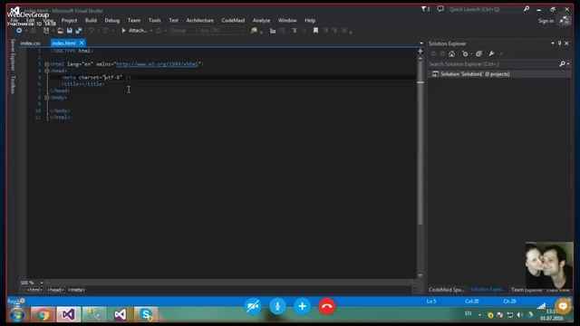Switch to the CodeMaid Spade bottom tab
Viewport: 580px width, 326px height.
click(x=447, y=290)
